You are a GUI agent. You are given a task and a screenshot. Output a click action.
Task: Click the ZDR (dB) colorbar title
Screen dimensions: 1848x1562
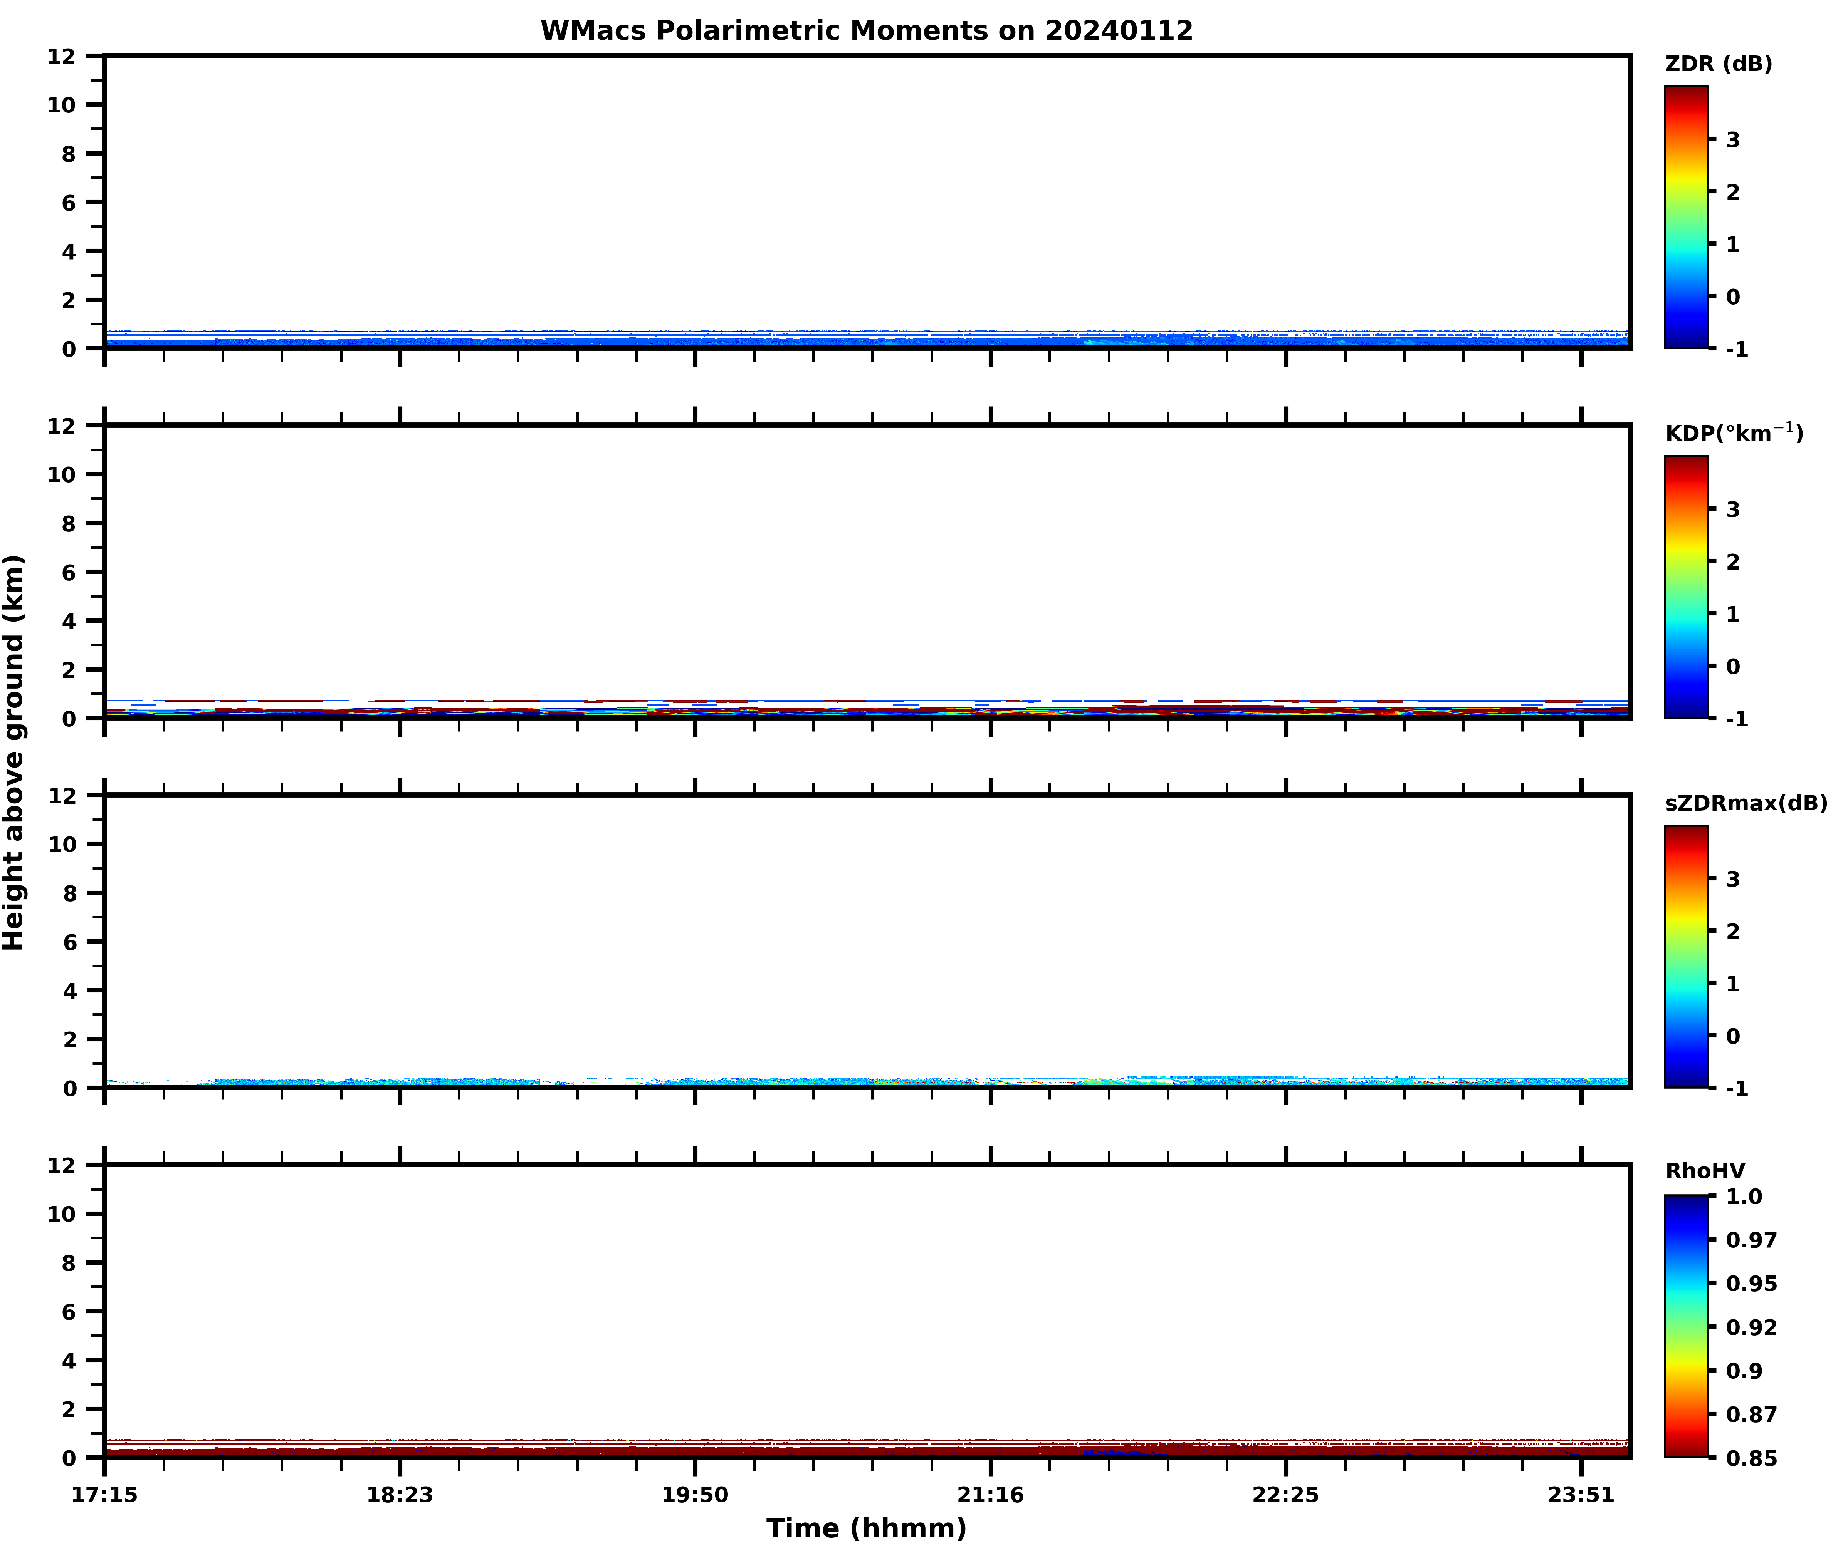click(x=1719, y=64)
